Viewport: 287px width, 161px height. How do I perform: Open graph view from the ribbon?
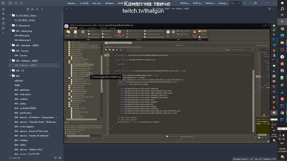point(3,14)
